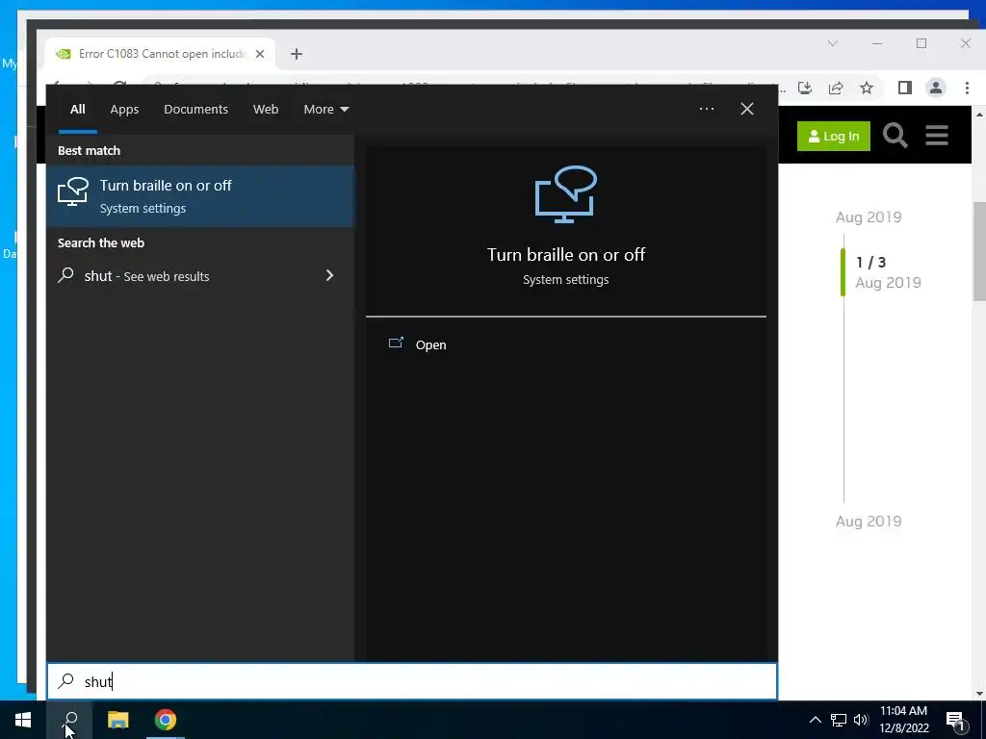Screen dimensions: 986x739
Task: Click the search box containing 'shut'
Action: (412, 681)
